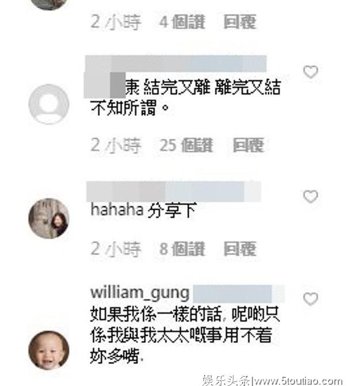Open the baby photo avatar profile
The width and height of the screenshot is (347, 386).
click(x=49, y=350)
